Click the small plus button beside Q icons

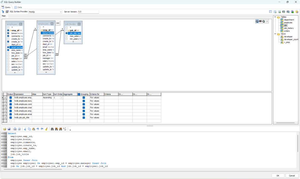[x=267, y=21]
